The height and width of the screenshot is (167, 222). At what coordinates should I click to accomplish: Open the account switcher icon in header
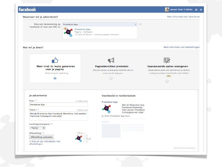point(196,10)
